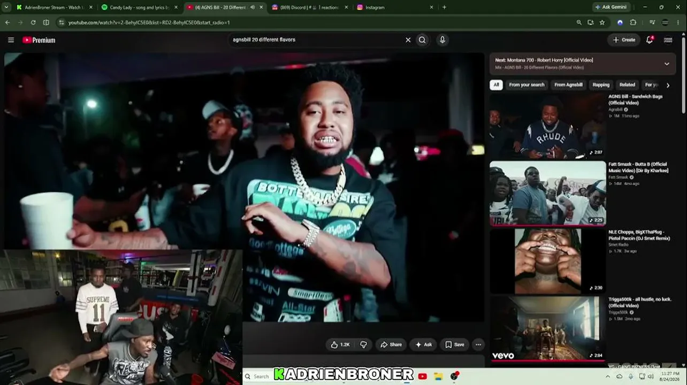Share the video
This screenshot has height=385, width=687.
coord(391,345)
